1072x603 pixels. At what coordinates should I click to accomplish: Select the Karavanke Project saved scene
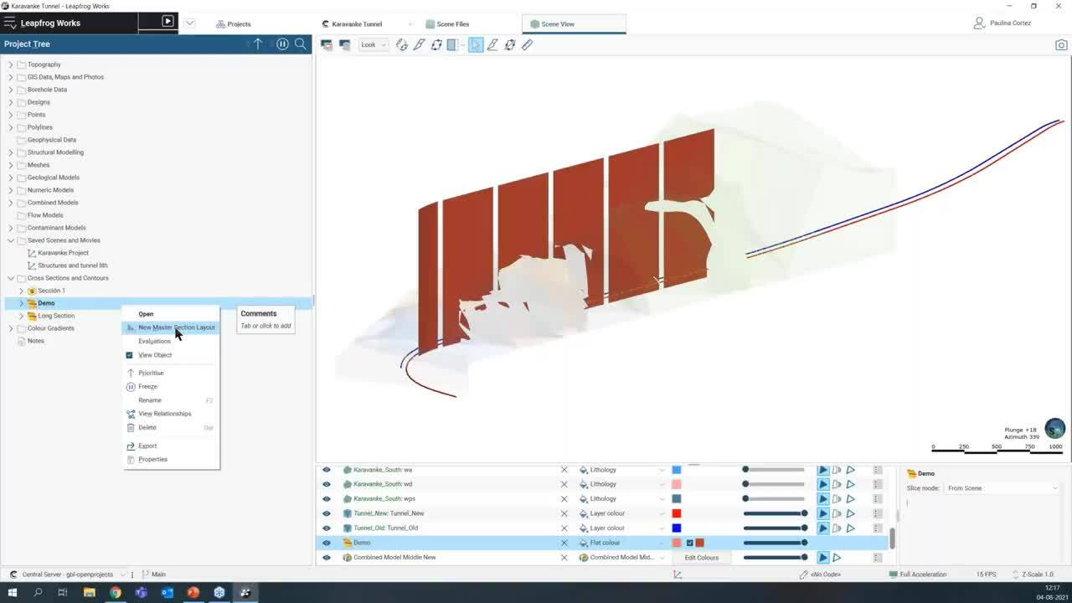tap(63, 253)
